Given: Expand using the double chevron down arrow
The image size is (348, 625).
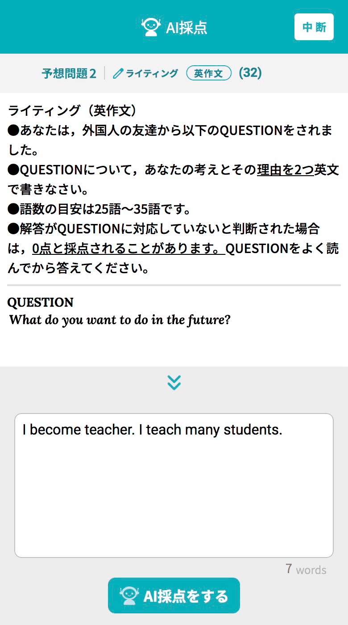Looking at the screenshot, I should click(174, 382).
